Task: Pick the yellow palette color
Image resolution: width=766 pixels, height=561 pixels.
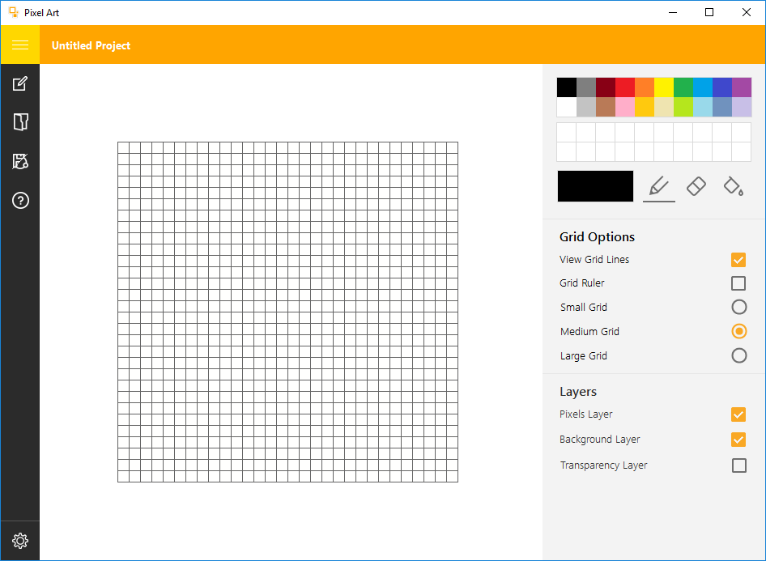Action: point(664,87)
